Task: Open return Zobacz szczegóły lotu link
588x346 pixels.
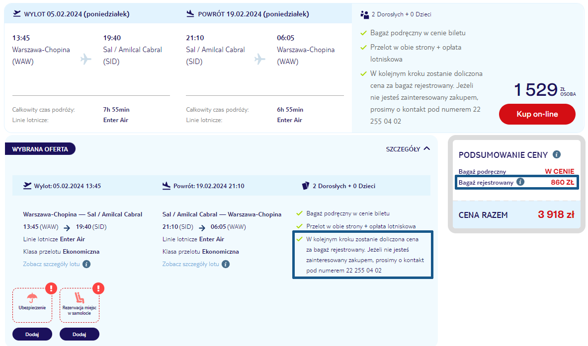Action: coord(190,264)
